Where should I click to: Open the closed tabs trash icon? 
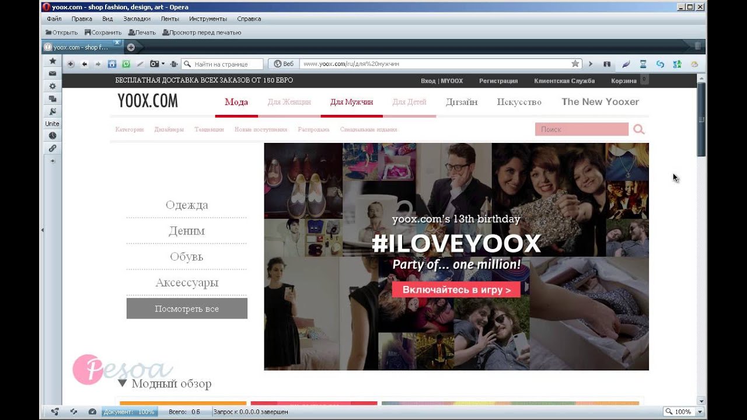(x=697, y=46)
